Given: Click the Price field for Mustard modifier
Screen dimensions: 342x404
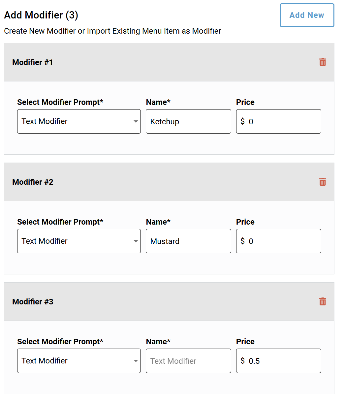Looking at the screenshot, I should 279,241.
